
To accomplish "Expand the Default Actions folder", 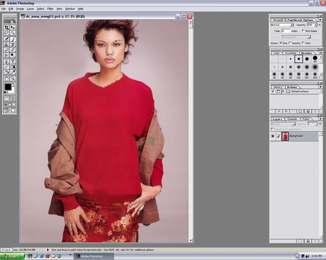I will 283,91.
